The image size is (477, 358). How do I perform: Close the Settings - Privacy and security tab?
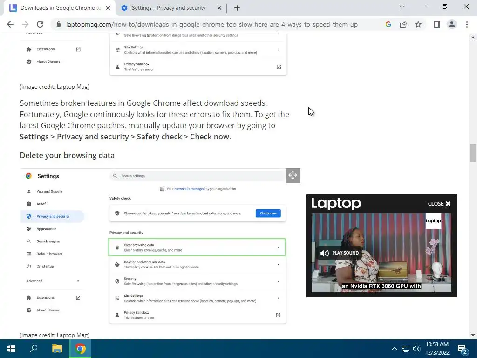click(219, 8)
